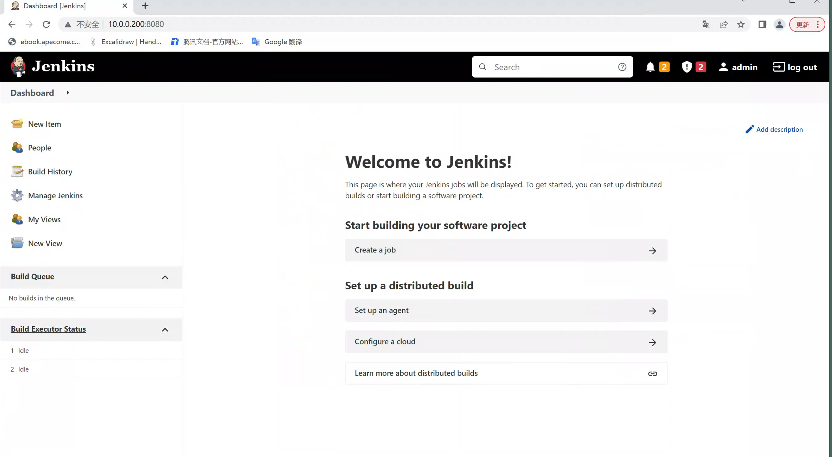The image size is (832, 457).
Task: Open the People sidebar icon
Action: 17,148
